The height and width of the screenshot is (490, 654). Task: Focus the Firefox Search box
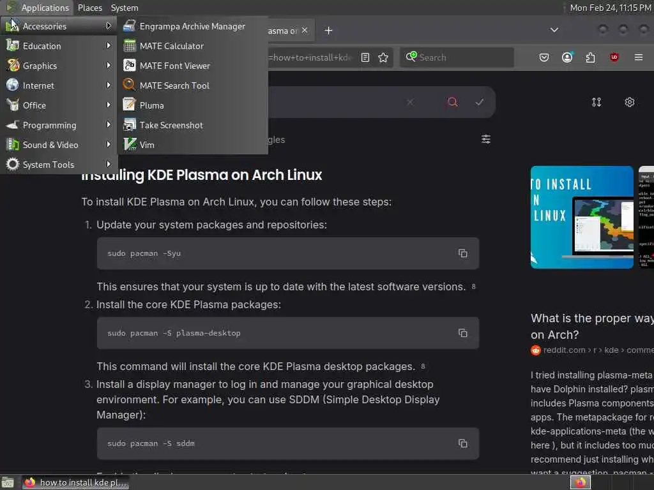(x=457, y=57)
